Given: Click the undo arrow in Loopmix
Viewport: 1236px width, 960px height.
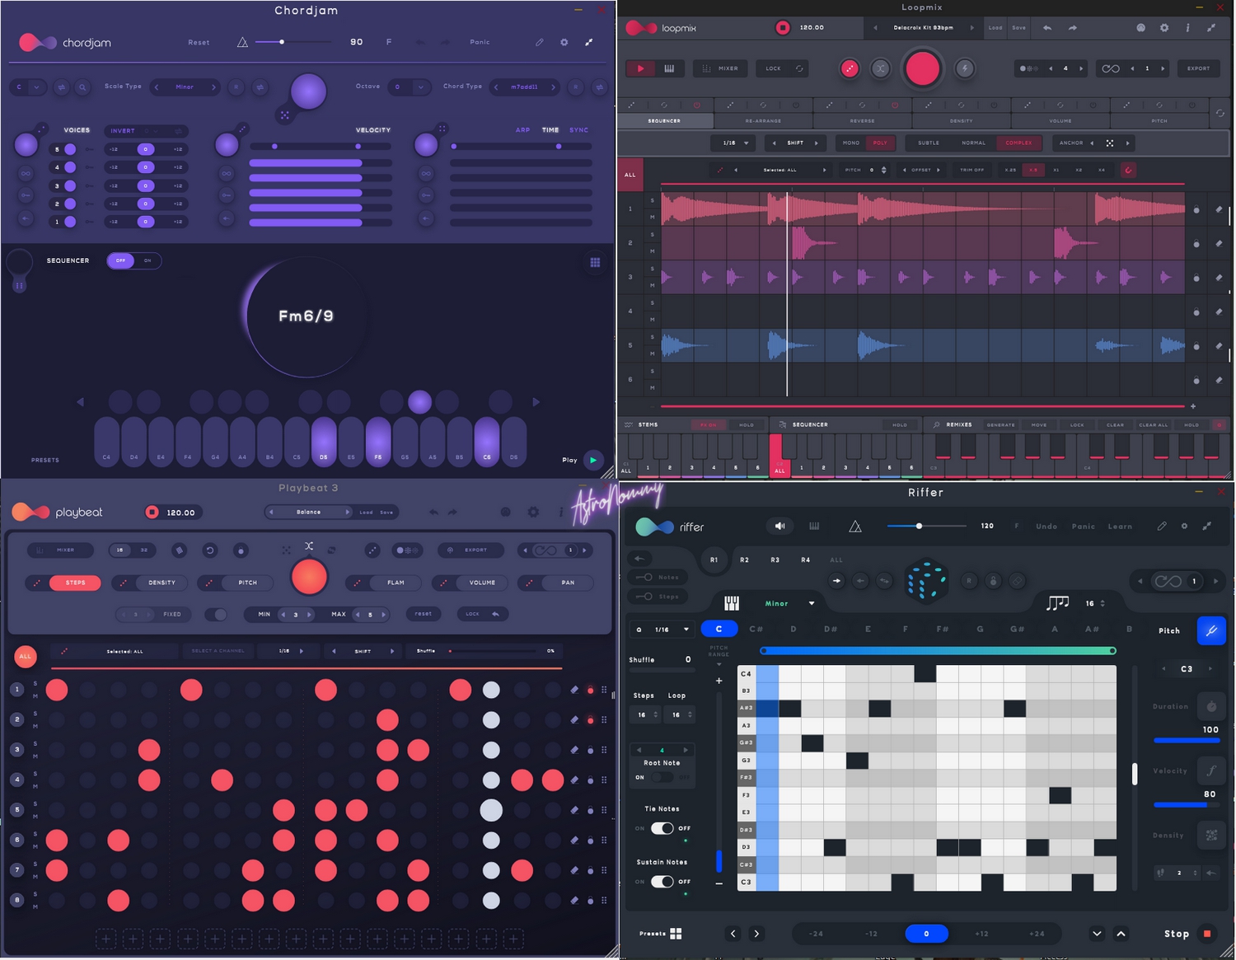Looking at the screenshot, I should pyautogui.click(x=1047, y=27).
